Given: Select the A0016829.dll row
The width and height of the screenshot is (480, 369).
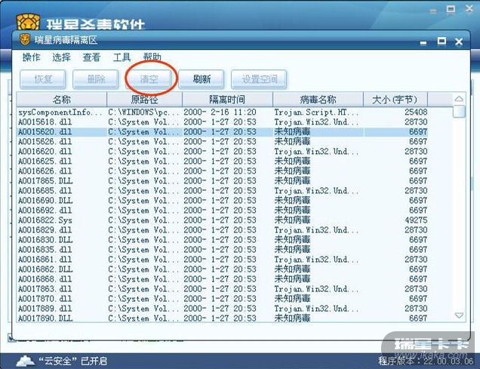Looking at the screenshot, I should coord(222,230).
